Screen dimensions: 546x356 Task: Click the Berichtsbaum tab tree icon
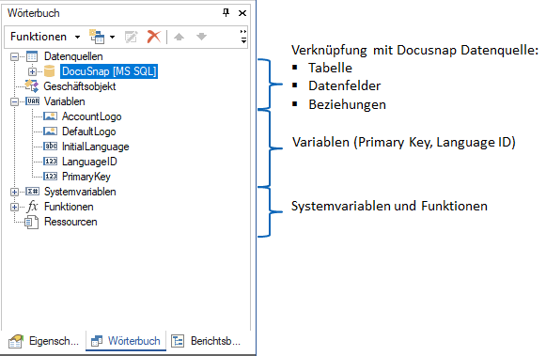(178, 341)
